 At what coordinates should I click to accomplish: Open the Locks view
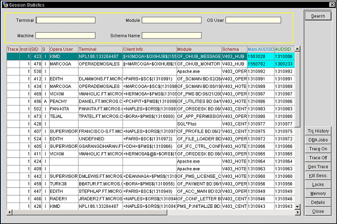click(318, 184)
